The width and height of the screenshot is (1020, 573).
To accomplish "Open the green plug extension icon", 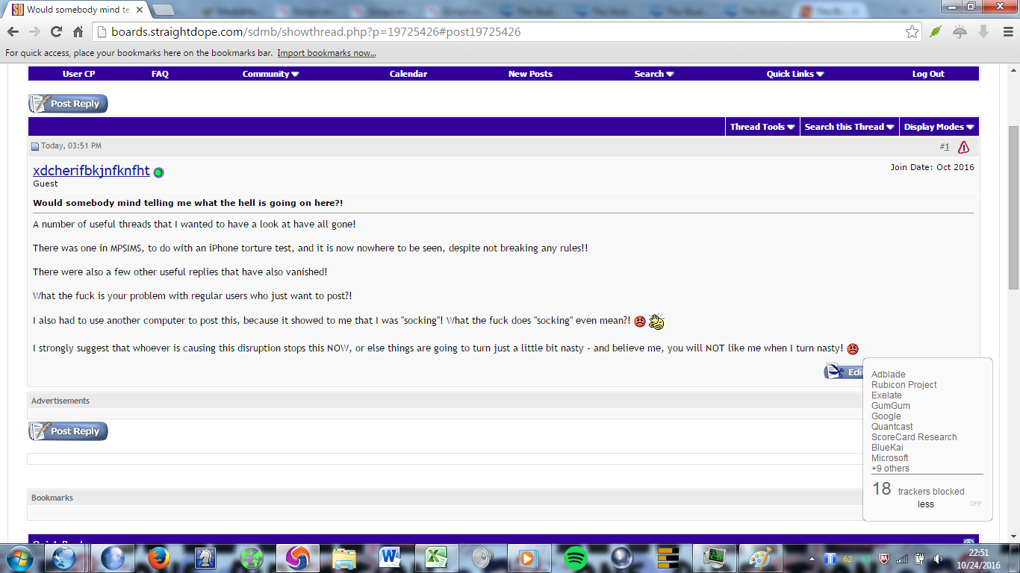I will [936, 32].
